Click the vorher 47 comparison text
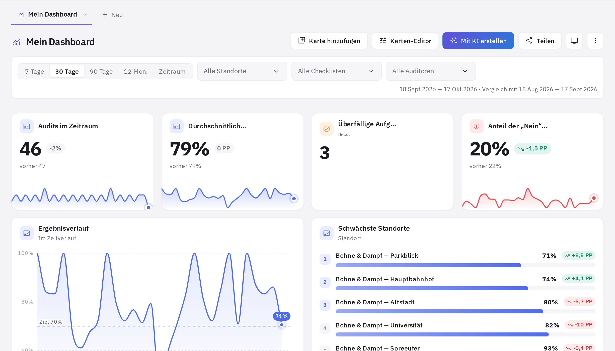Image resolution: width=615 pixels, height=351 pixels. (33, 166)
